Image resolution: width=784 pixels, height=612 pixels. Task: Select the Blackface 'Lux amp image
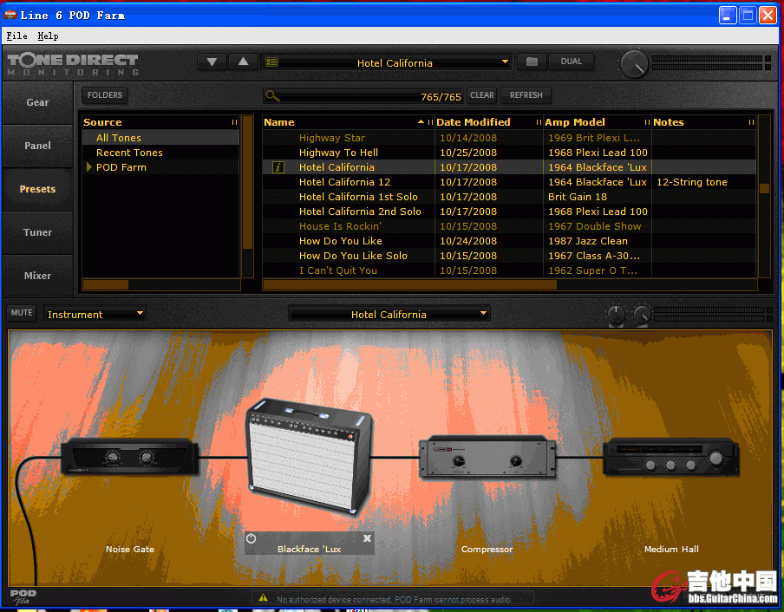coord(310,456)
